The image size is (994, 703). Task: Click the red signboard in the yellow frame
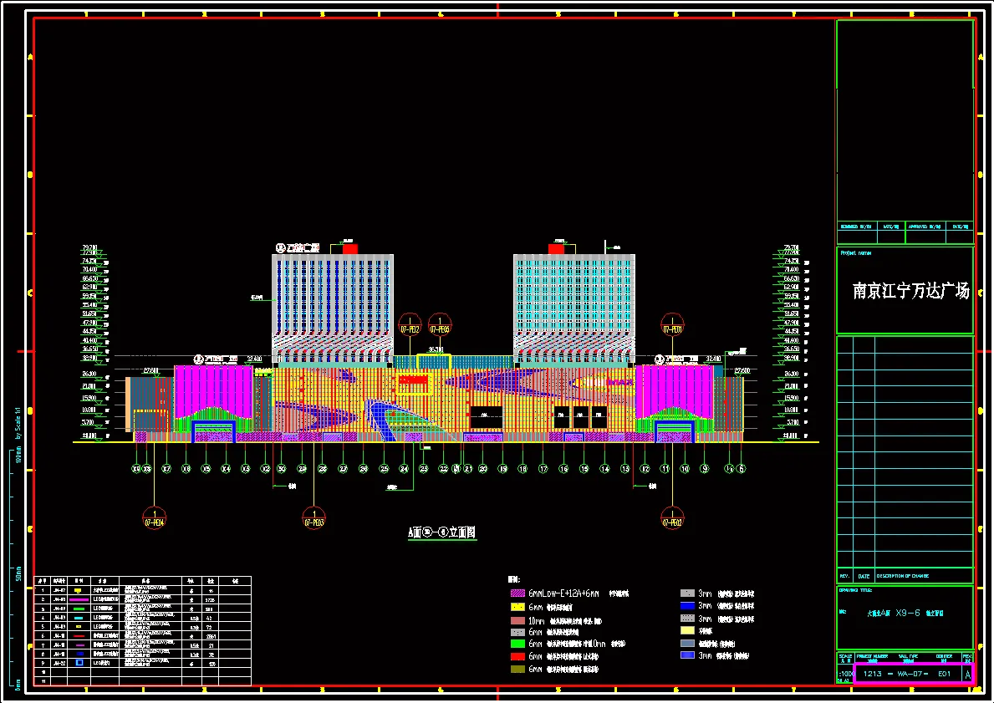pyautogui.click(x=413, y=380)
